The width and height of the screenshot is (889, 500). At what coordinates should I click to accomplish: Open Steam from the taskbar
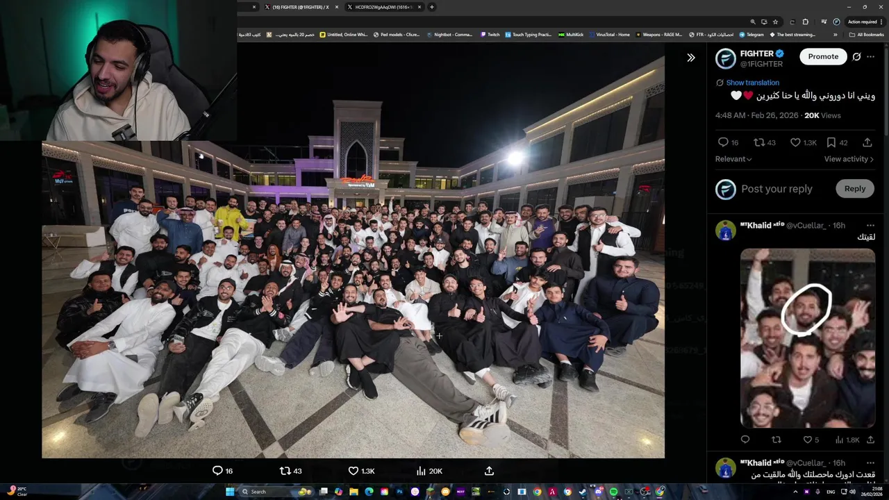point(583,492)
